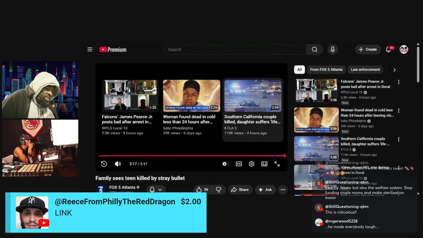Select the All filter chip
Viewport: 423px width, 238px height.
[299, 69]
